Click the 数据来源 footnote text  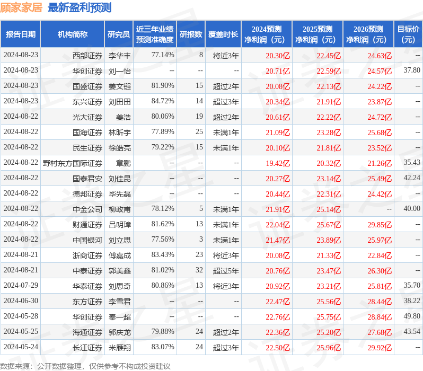tap(85, 366)
